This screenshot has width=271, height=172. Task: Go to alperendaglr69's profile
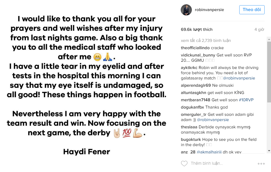[196, 85]
